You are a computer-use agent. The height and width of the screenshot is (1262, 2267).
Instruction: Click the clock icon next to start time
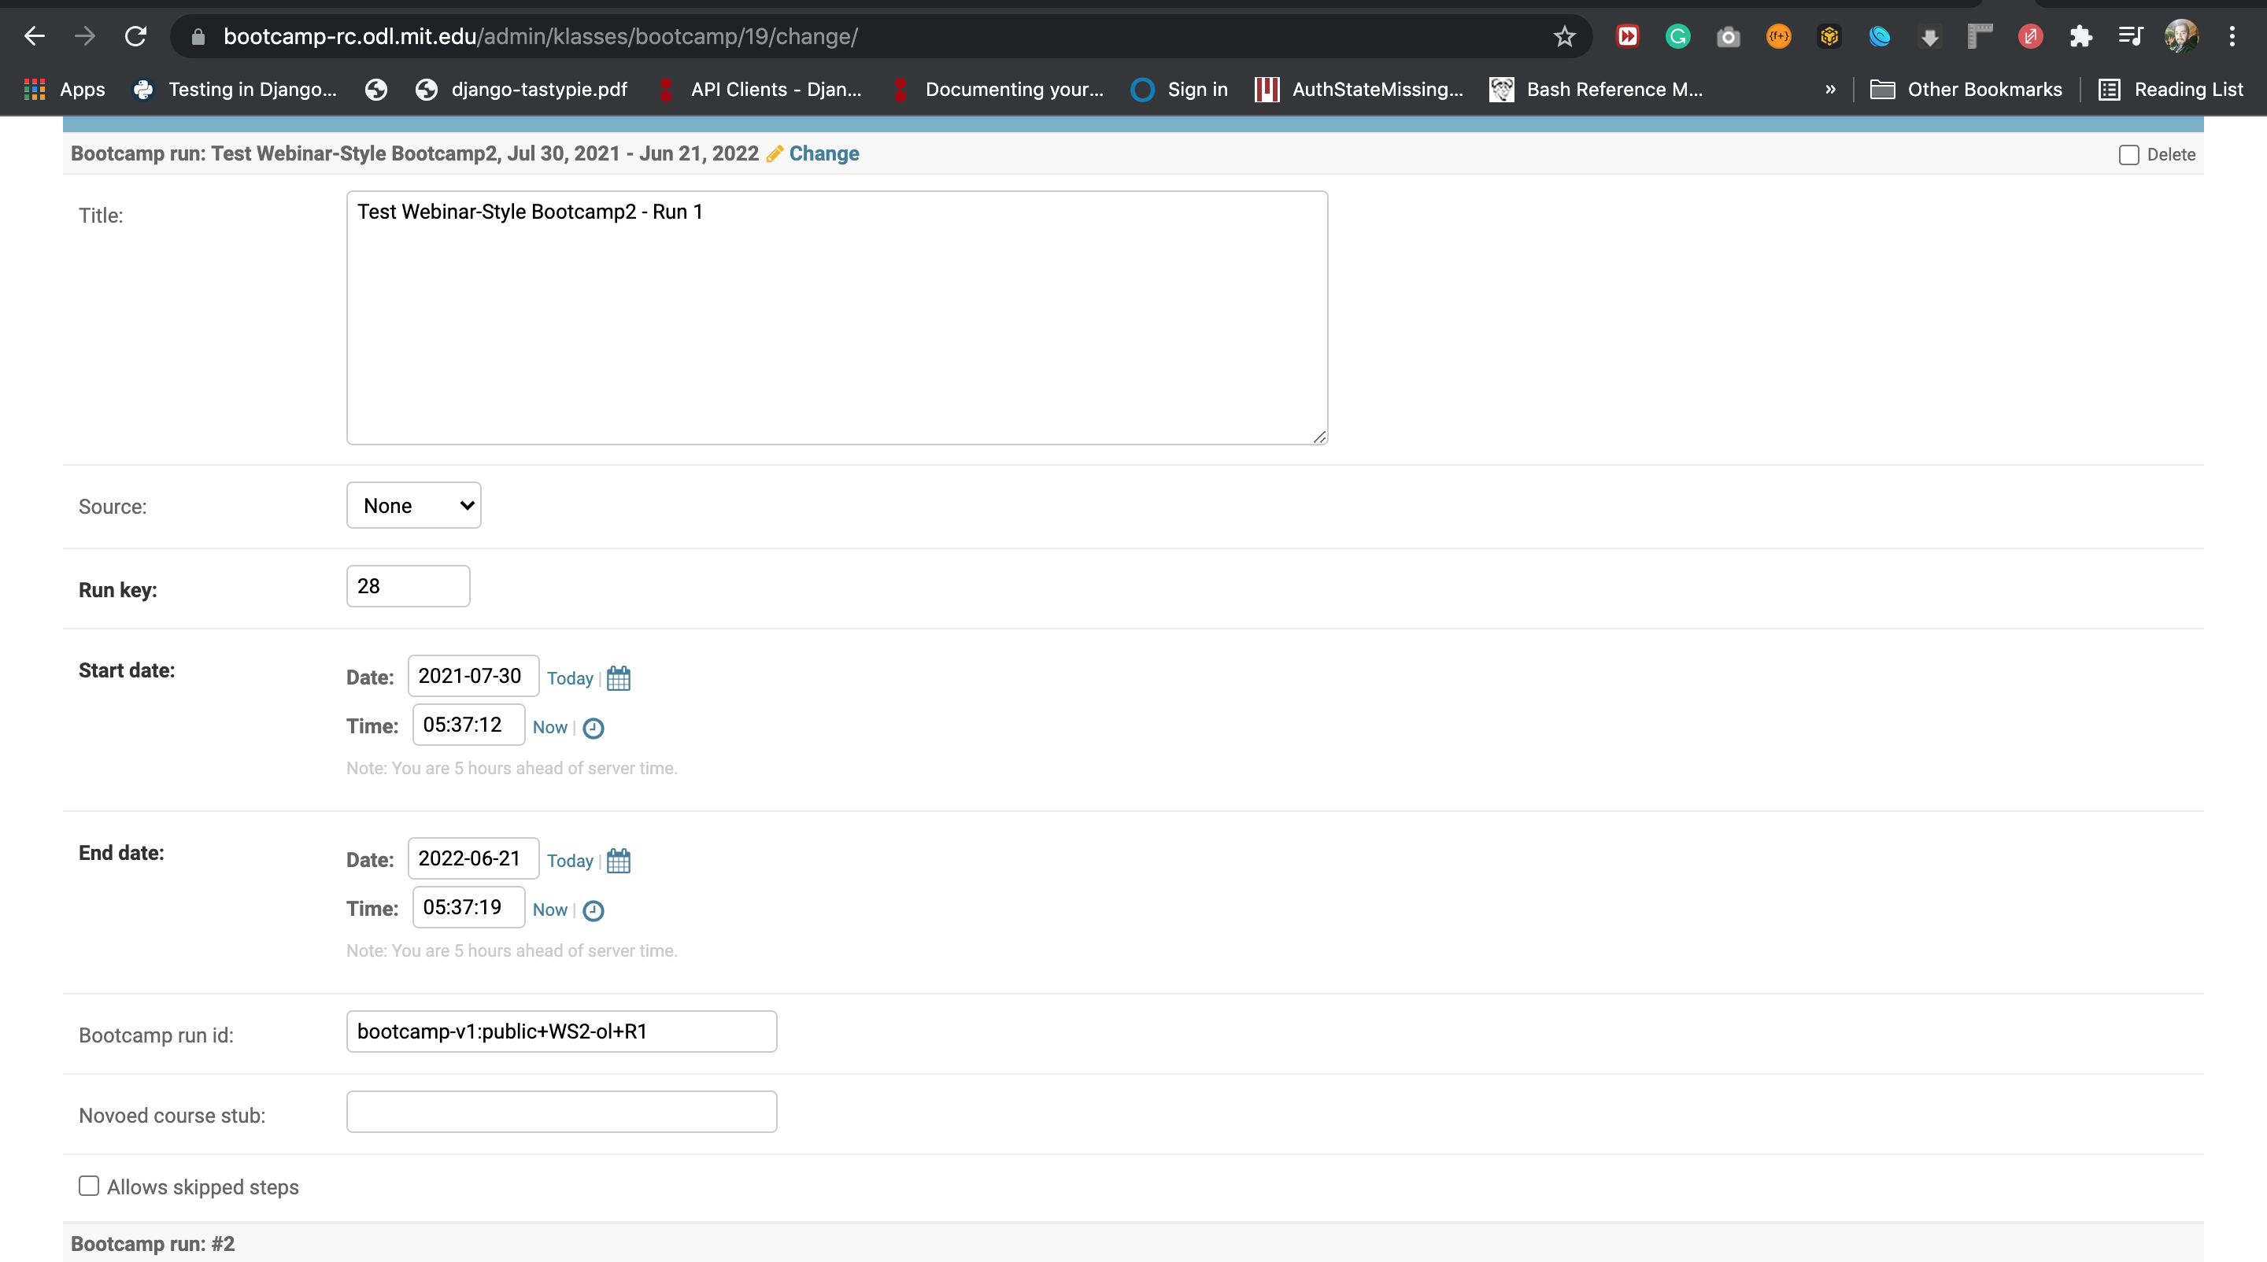pos(594,729)
